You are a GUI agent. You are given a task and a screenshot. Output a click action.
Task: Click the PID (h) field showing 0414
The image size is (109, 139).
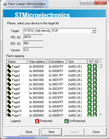33,37
